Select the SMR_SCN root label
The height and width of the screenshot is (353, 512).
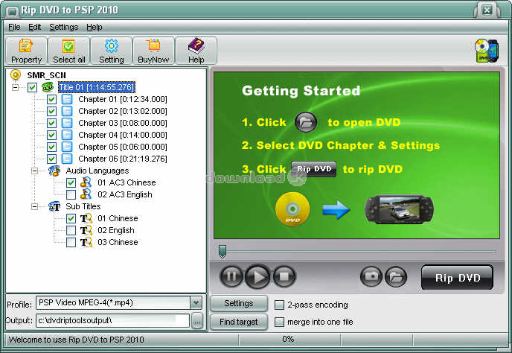coord(46,75)
